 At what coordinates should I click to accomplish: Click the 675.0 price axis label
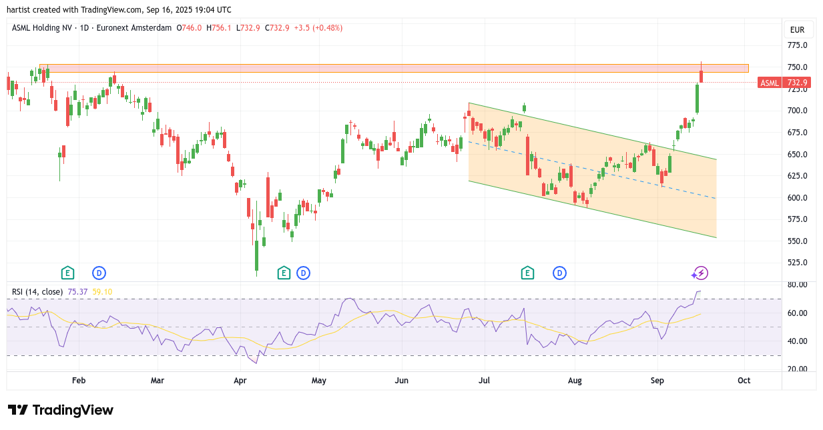pyautogui.click(x=797, y=133)
